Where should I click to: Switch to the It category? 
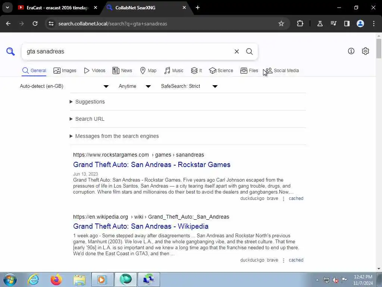[196, 71]
